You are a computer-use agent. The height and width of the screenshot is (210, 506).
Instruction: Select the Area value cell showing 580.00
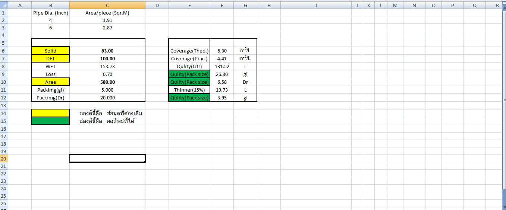(x=107, y=82)
